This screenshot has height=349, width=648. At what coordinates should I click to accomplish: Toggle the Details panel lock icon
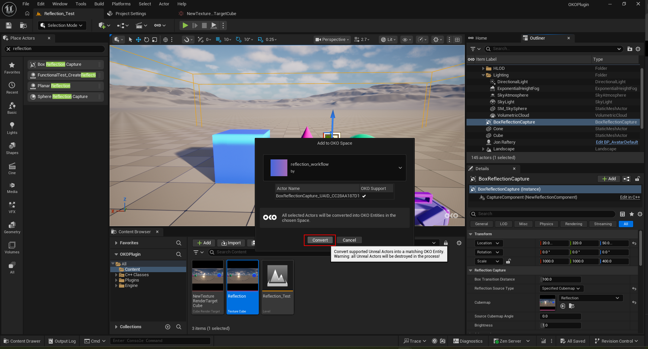click(637, 179)
